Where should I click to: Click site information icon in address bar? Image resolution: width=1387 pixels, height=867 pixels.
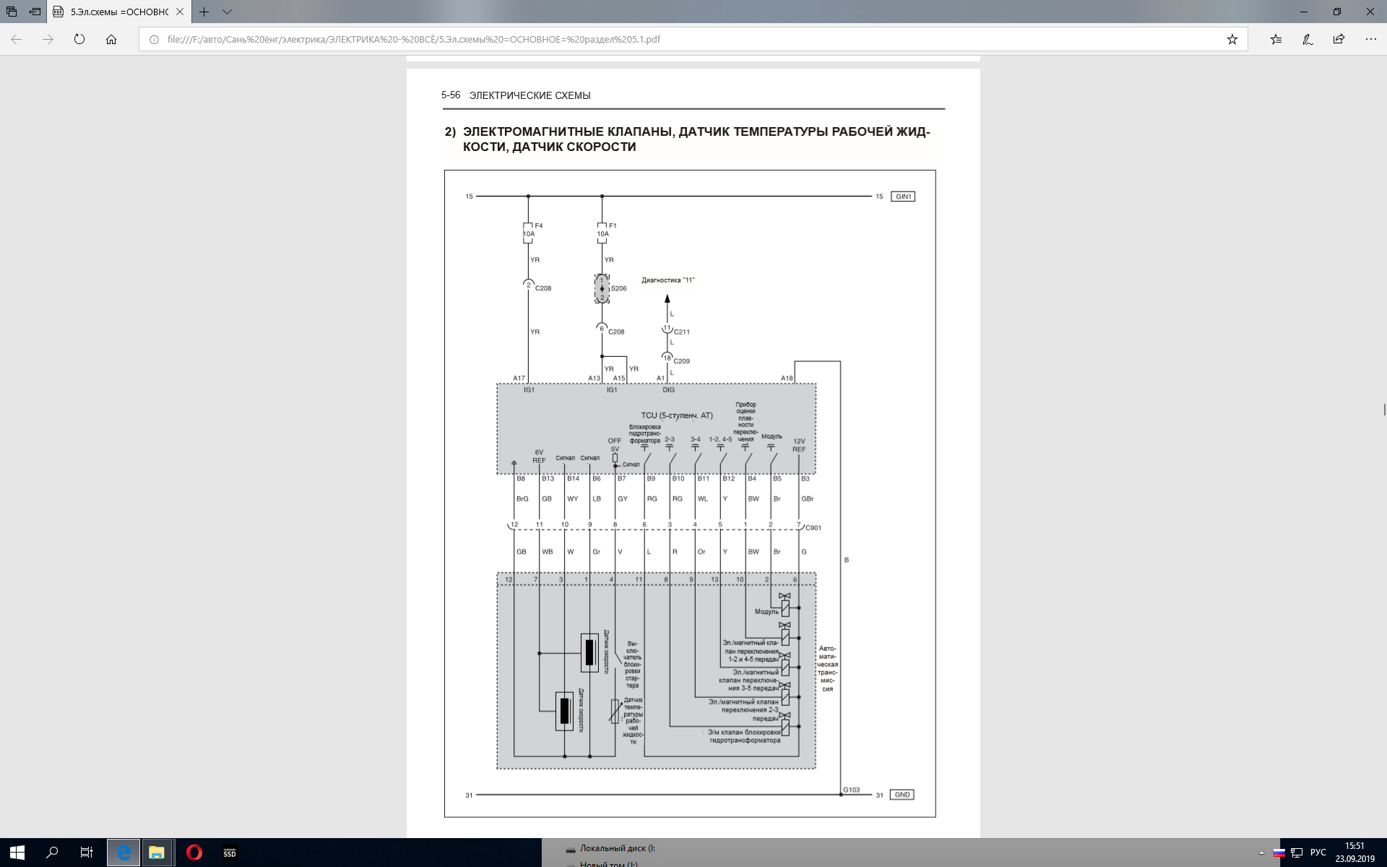coord(154,40)
